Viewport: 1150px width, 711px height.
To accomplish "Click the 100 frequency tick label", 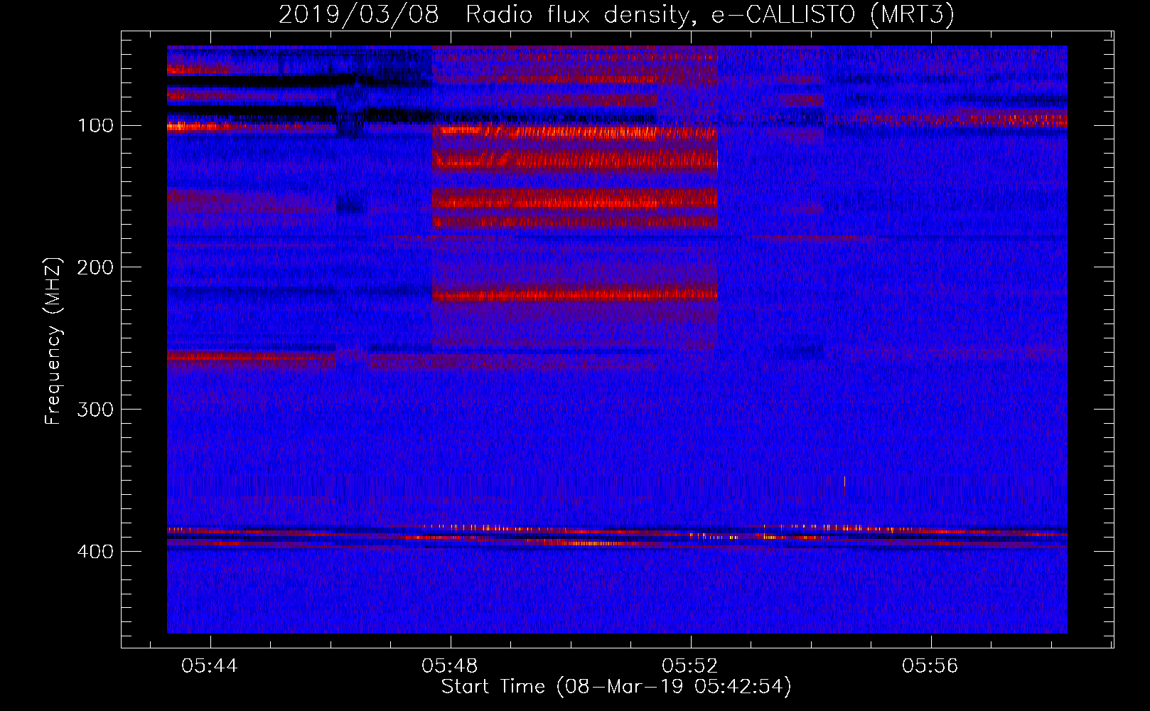I will tap(96, 126).
